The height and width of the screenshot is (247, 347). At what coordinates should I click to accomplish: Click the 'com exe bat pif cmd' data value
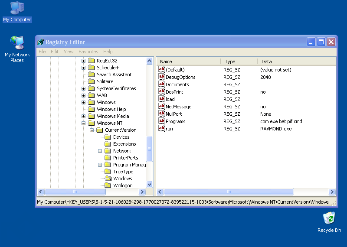281,121
